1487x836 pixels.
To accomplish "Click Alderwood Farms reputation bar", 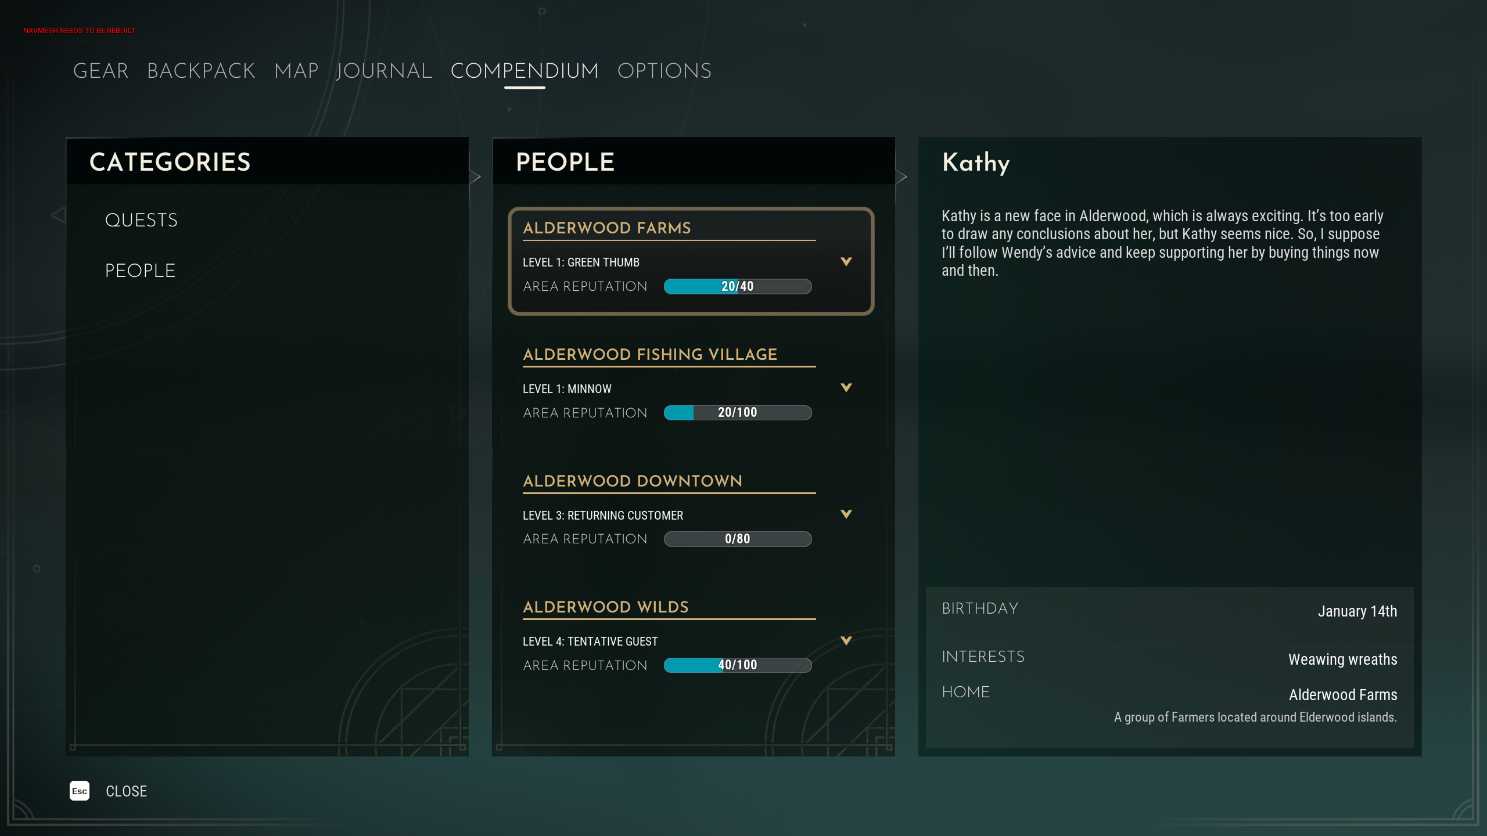I will click(x=737, y=286).
